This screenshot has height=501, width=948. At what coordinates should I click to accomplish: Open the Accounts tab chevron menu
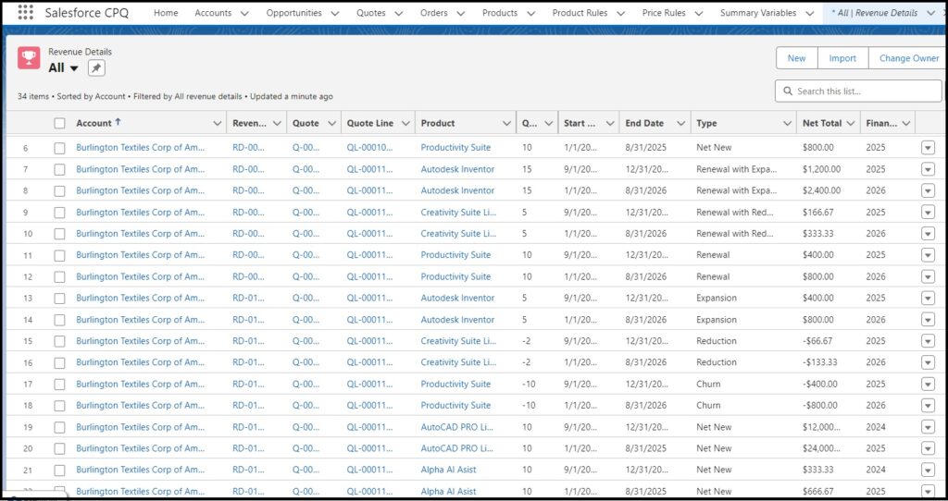coord(243,13)
